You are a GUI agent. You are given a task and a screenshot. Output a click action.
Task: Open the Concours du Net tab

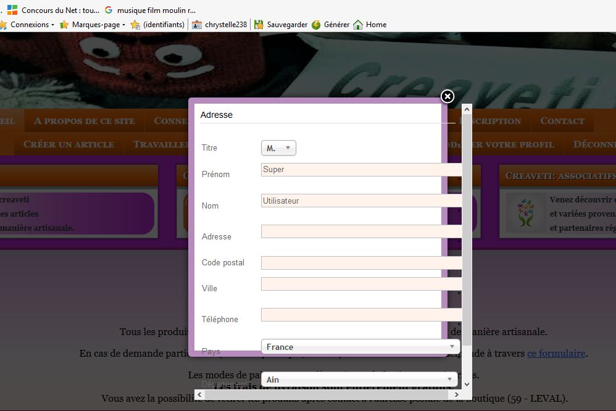(54, 10)
